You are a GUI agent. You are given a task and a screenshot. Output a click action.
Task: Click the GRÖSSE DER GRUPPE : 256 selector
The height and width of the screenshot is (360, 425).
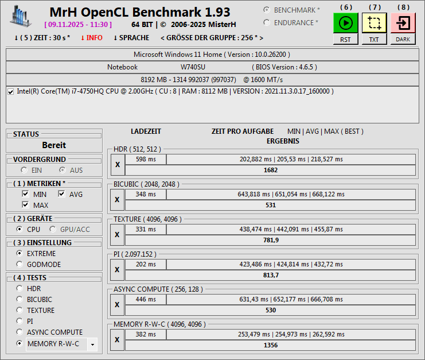click(212, 38)
